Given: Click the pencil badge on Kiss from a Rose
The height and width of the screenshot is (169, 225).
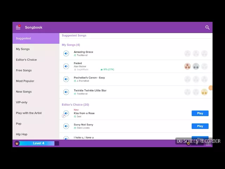Looking at the screenshot, I should 64,116.
